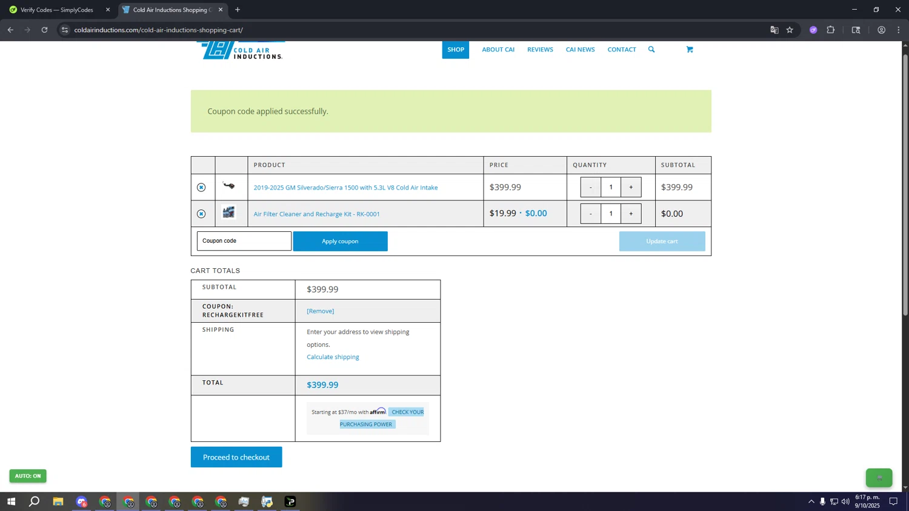Close the Cold Air Inductions Shopping Cart tab
The image size is (909, 511).
point(221,10)
